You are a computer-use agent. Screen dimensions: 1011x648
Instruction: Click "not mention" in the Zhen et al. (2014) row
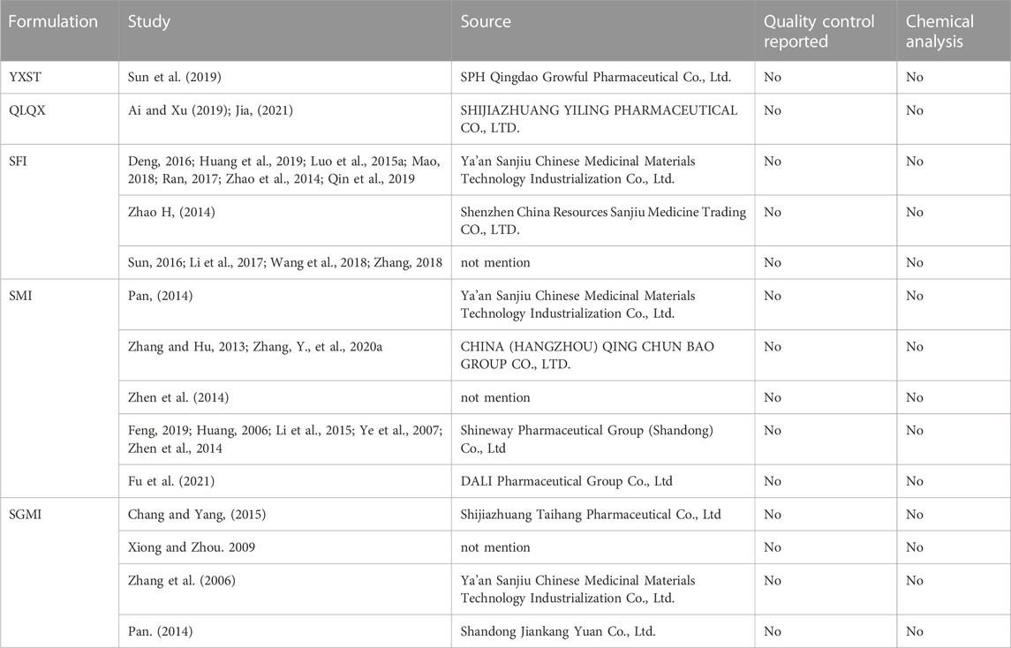[495, 397]
